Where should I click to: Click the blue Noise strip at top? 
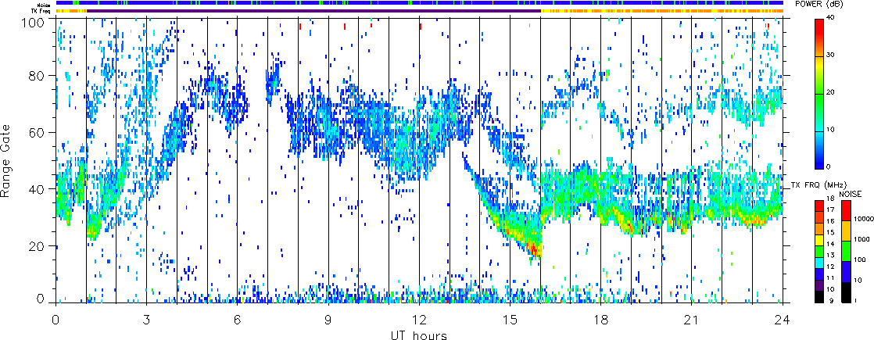(x=419, y=3)
